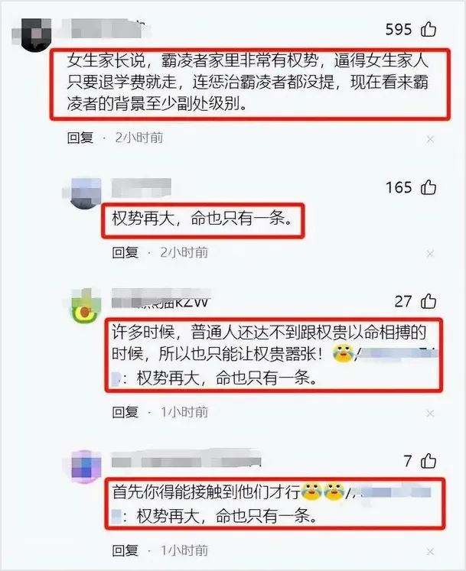The width and height of the screenshot is (466, 571).
Task: Open the username ending in KZW
Action: click(161, 299)
